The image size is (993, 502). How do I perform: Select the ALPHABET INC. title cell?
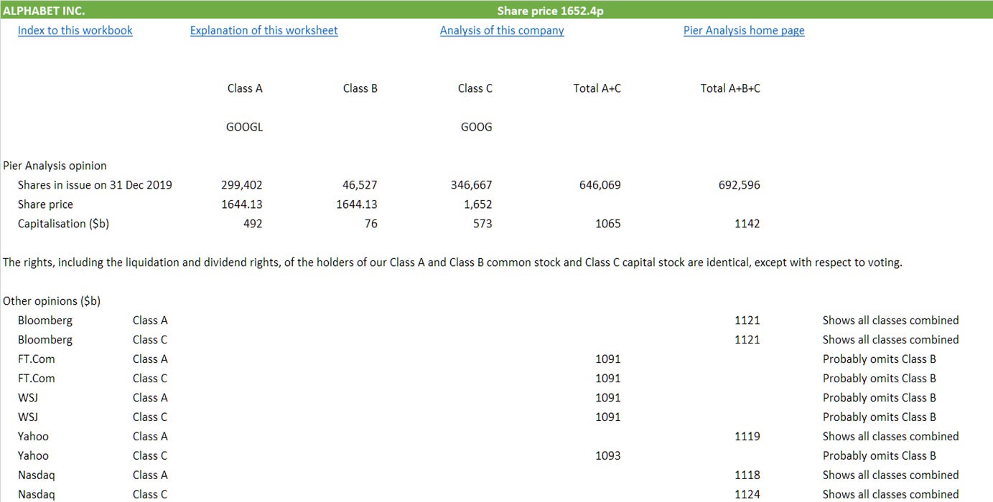[x=44, y=11]
